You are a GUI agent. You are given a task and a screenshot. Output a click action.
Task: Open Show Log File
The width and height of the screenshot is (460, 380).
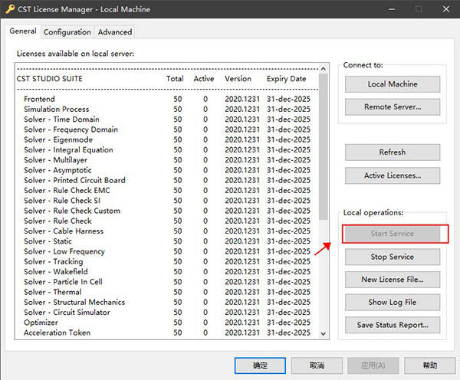(393, 302)
